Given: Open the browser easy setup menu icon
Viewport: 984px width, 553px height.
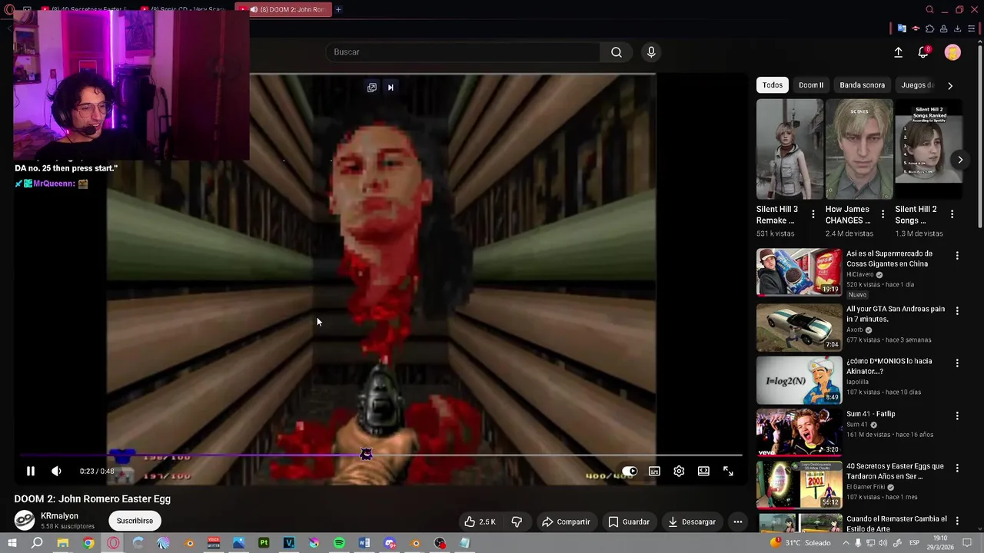Looking at the screenshot, I should point(972,28).
